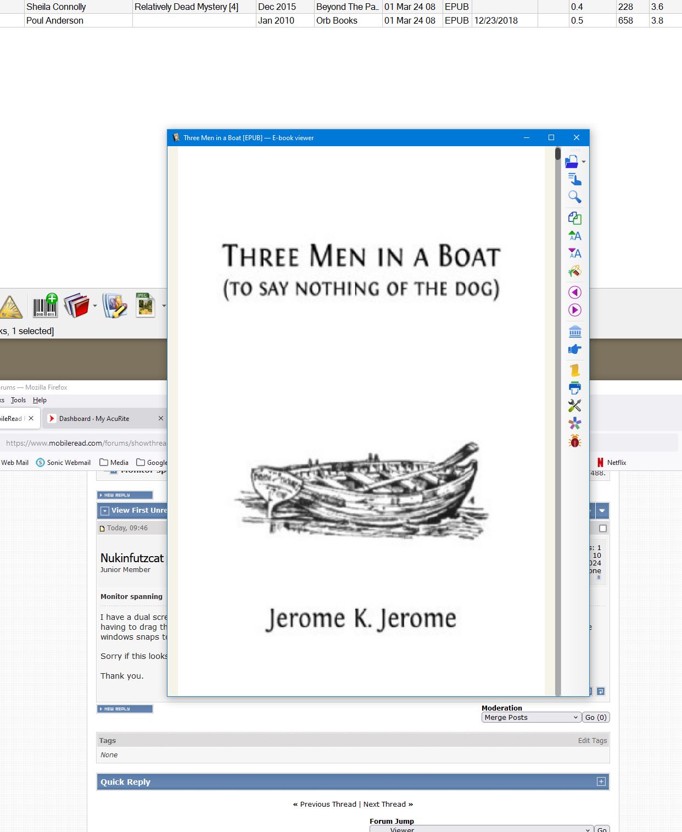Image resolution: width=682 pixels, height=832 pixels.
Task: Click the color scheme icon in viewer toolbar
Action: click(575, 271)
